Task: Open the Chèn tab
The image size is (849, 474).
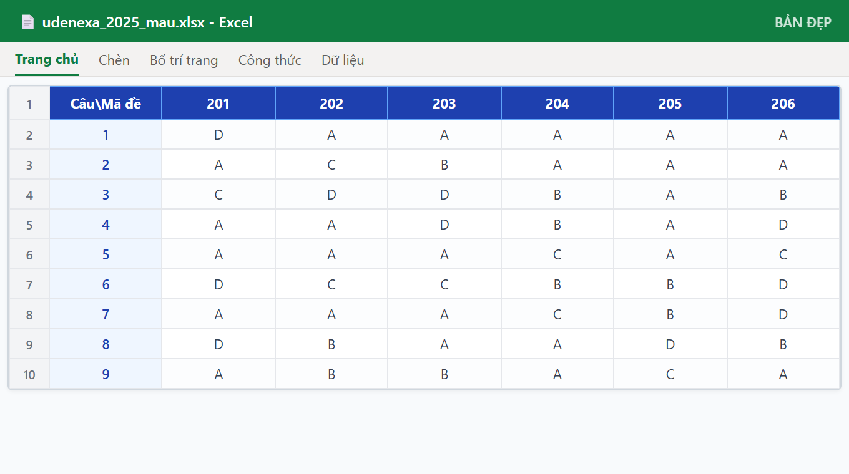Action: (114, 60)
